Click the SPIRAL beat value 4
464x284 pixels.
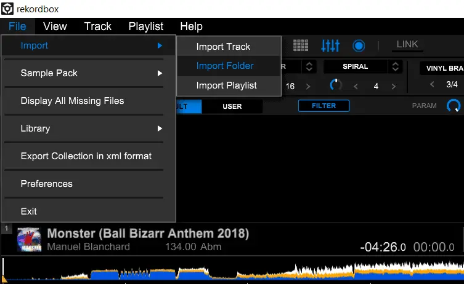click(376, 86)
